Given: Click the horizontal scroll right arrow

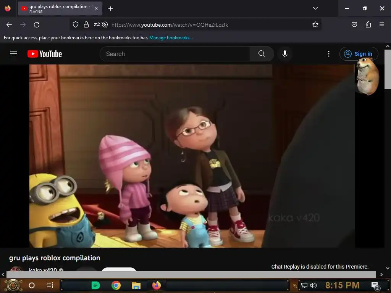Looking at the screenshot, I should [x=381, y=275].
